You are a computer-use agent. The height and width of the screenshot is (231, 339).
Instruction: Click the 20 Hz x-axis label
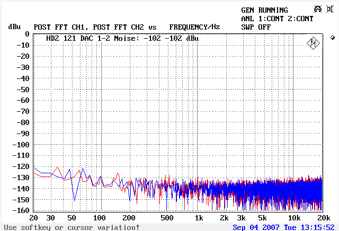tap(33, 218)
